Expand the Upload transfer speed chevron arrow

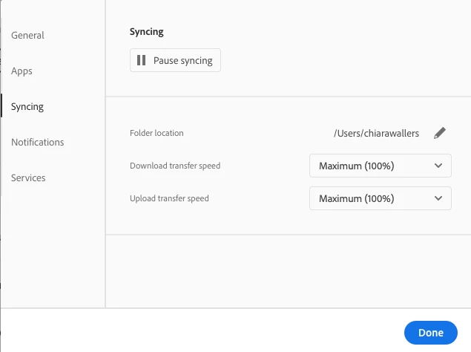(438, 198)
